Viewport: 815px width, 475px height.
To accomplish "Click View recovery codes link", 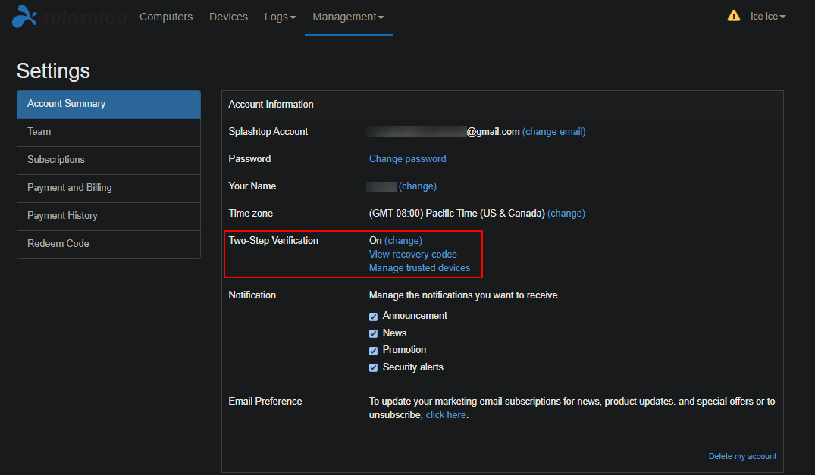I will pyautogui.click(x=412, y=255).
